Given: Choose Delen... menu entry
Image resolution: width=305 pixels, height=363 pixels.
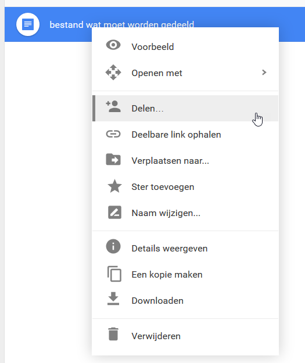Looking at the screenshot, I should (185, 109).
